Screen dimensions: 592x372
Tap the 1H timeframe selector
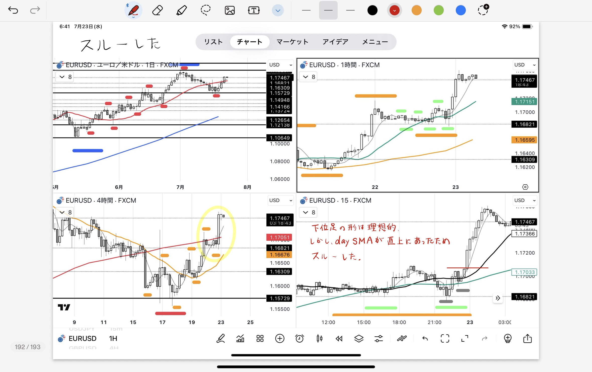[x=113, y=339]
